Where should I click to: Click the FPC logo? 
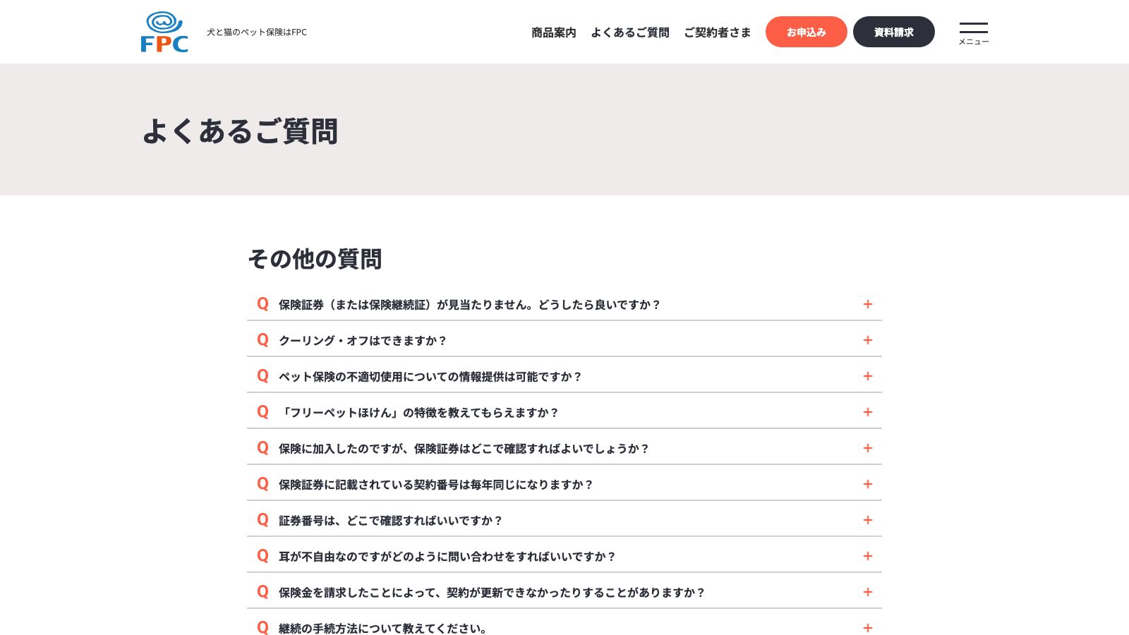(x=164, y=32)
